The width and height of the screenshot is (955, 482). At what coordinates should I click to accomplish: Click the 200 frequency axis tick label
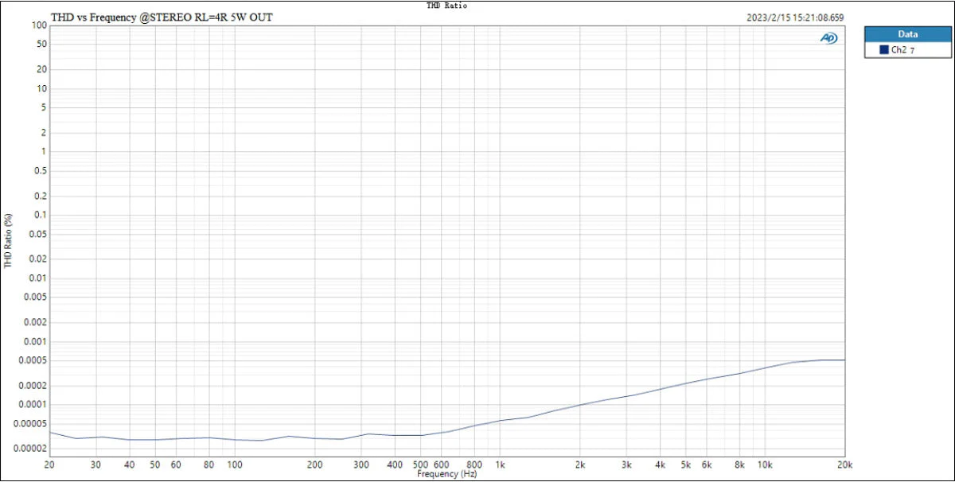(x=315, y=465)
